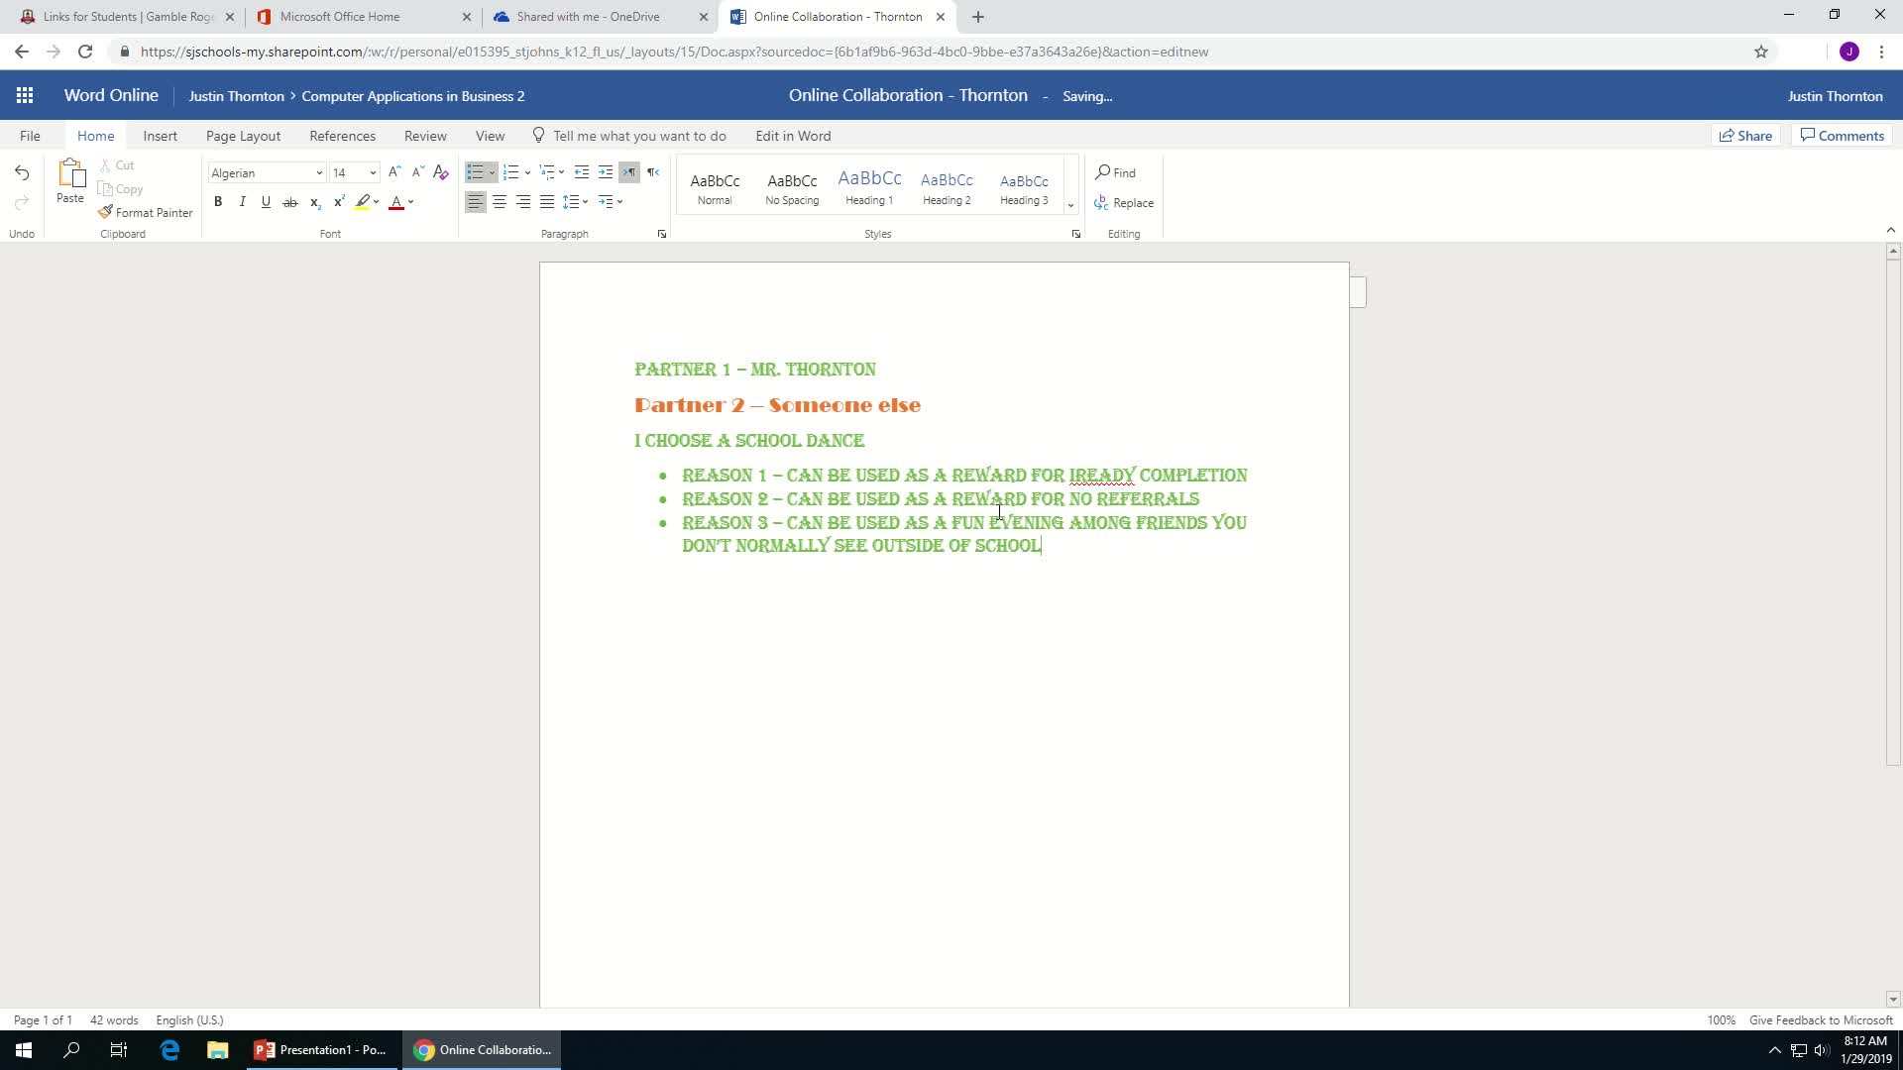Toggle Bold formatting icon
This screenshot has width=1903, height=1070.
(217, 201)
